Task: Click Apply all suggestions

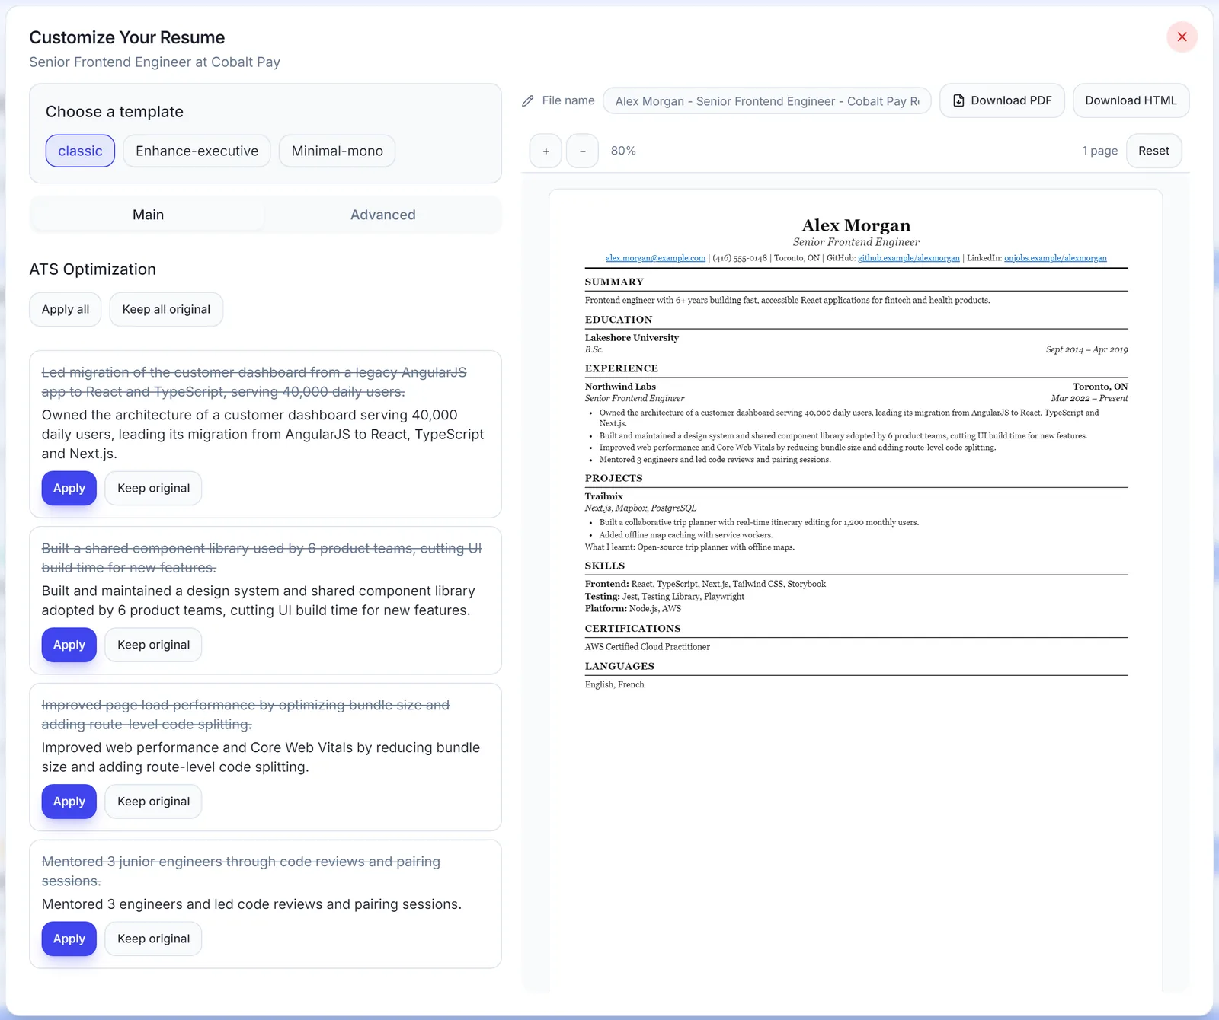Action: (66, 309)
